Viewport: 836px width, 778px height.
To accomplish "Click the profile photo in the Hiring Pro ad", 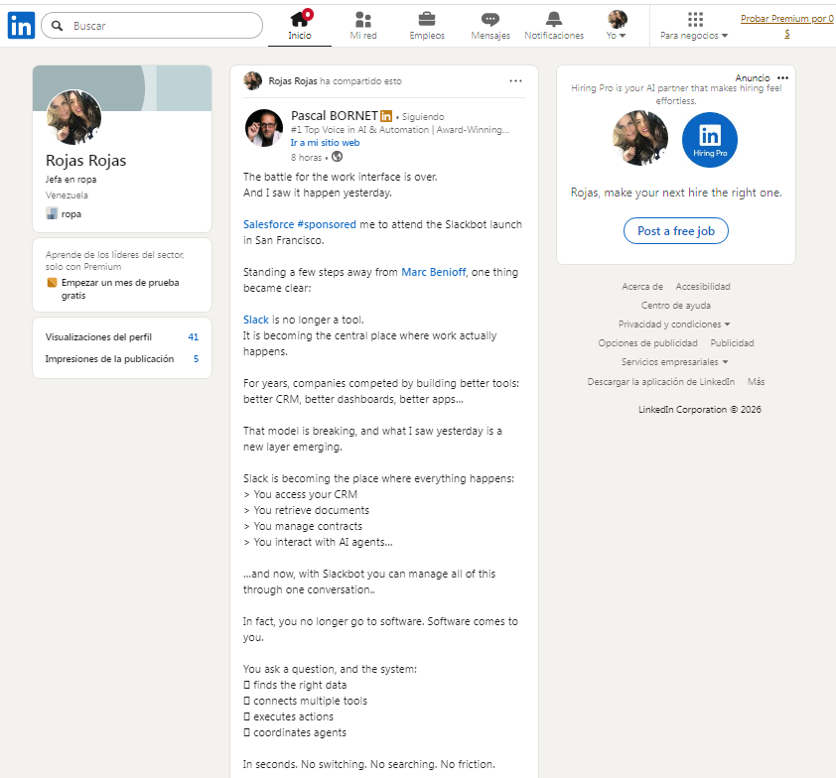I will click(640, 138).
